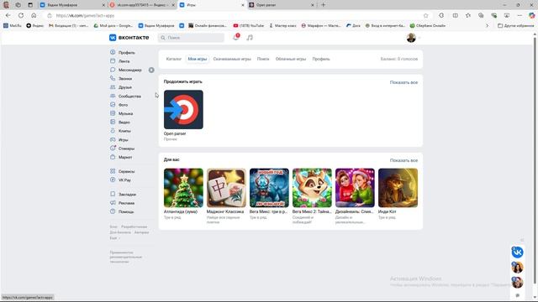Open the Профиль tab in the games menu

point(321,59)
